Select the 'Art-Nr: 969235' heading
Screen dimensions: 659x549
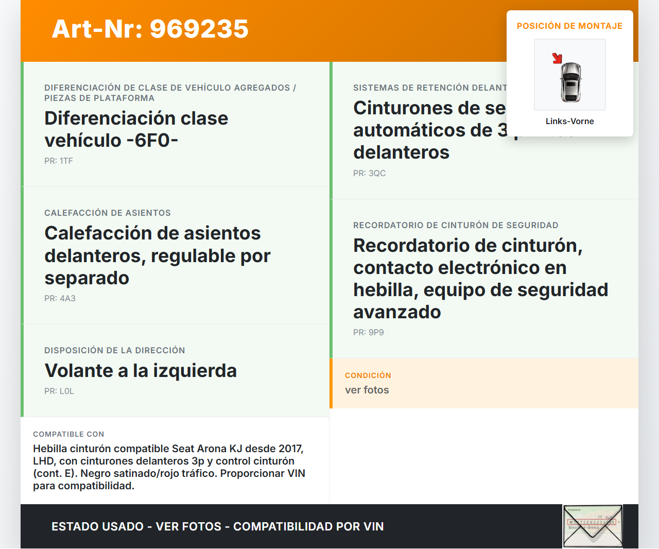tap(150, 29)
